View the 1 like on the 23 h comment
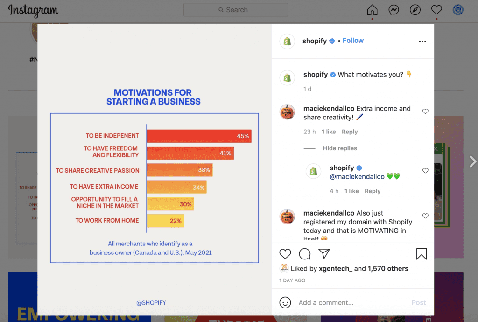478x322 pixels. click(328, 132)
